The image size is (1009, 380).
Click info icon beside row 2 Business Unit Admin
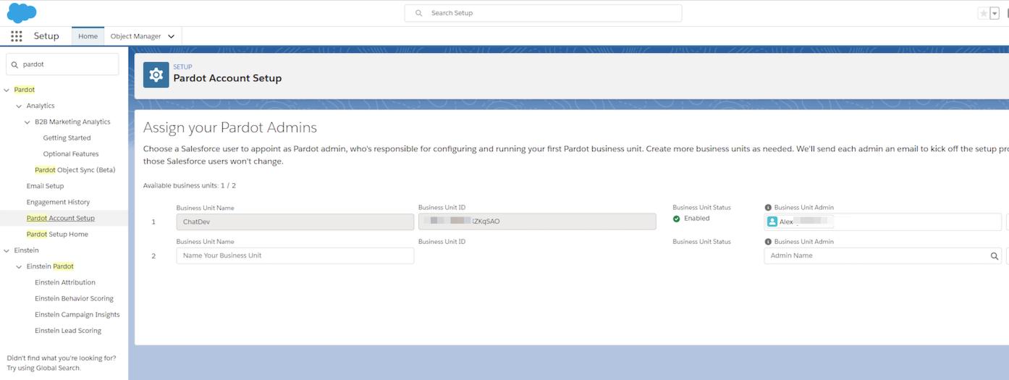point(768,242)
